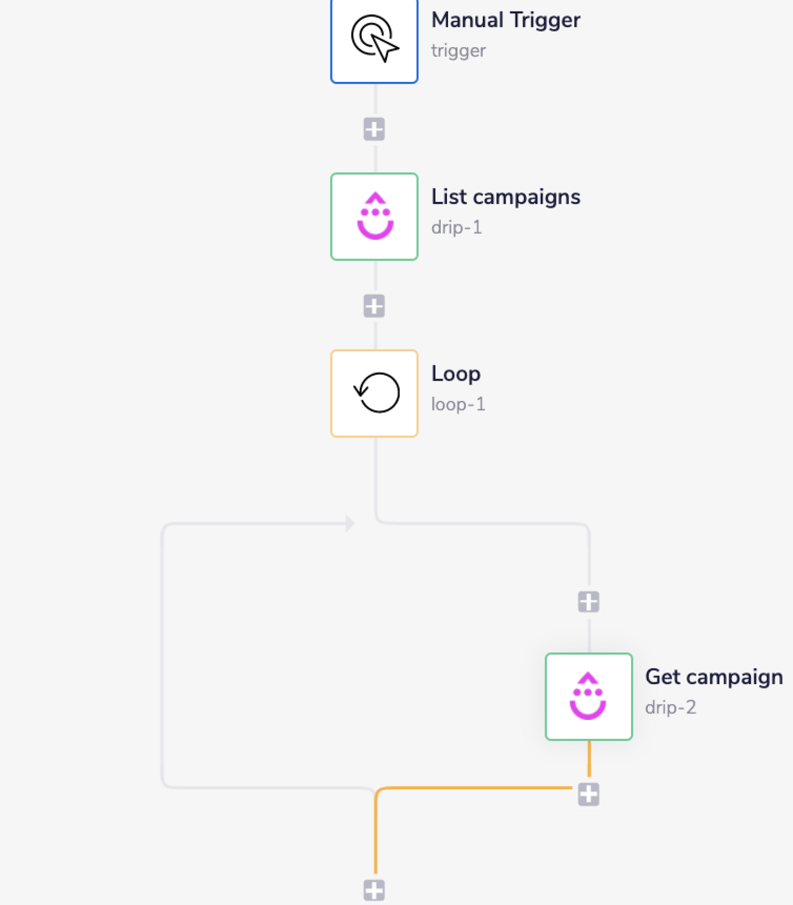Viewport: 793px width, 905px height.
Task: Click the circular arrow icon inside Loop node
Action: click(375, 393)
